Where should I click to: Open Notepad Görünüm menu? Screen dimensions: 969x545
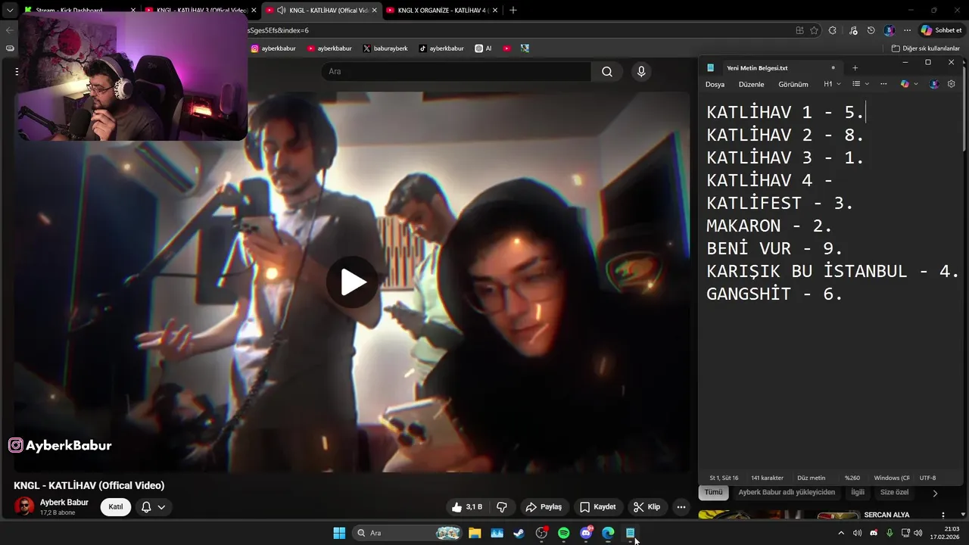[x=793, y=84]
